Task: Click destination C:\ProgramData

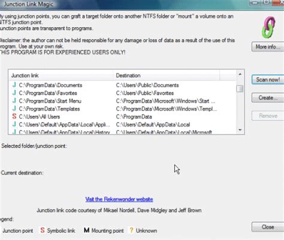Action: [134, 116]
